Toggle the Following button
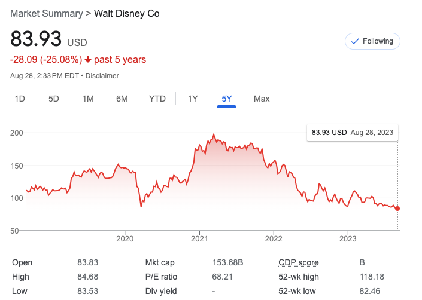Image resolution: width=422 pixels, height=300 pixels. (372, 41)
